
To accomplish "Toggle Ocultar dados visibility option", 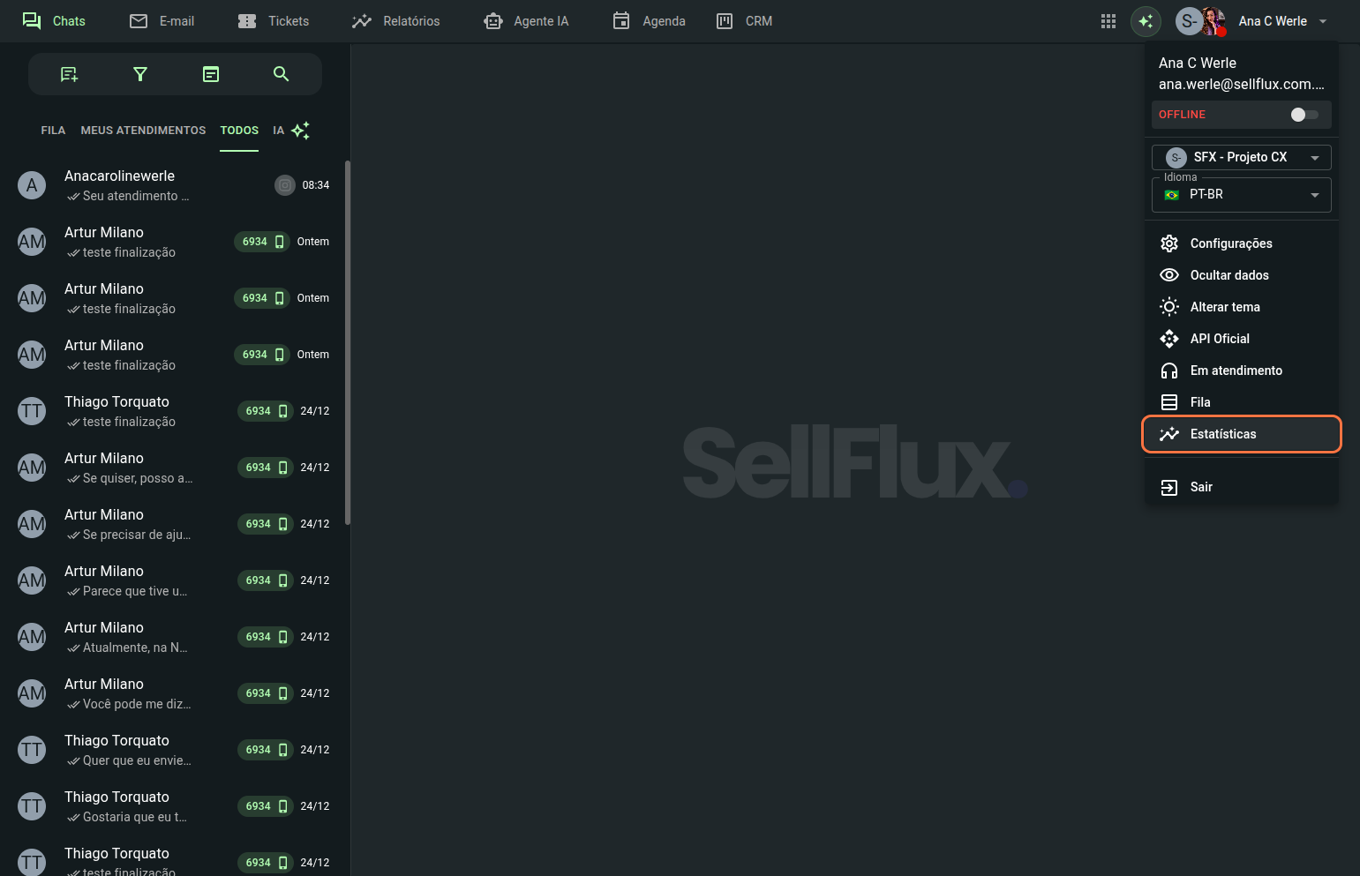I will (x=1229, y=275).
